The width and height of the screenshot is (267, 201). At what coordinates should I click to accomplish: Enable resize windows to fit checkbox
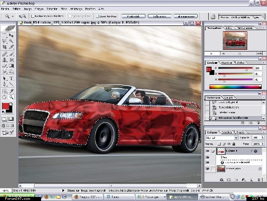pyautogui.click(x=32, y=16)
